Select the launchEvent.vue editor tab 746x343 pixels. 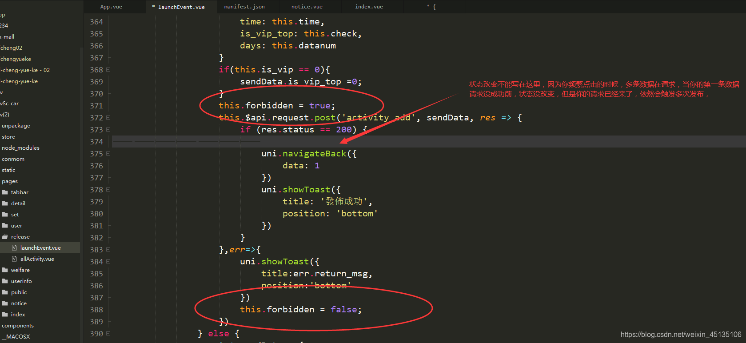[x=181, y=7]
